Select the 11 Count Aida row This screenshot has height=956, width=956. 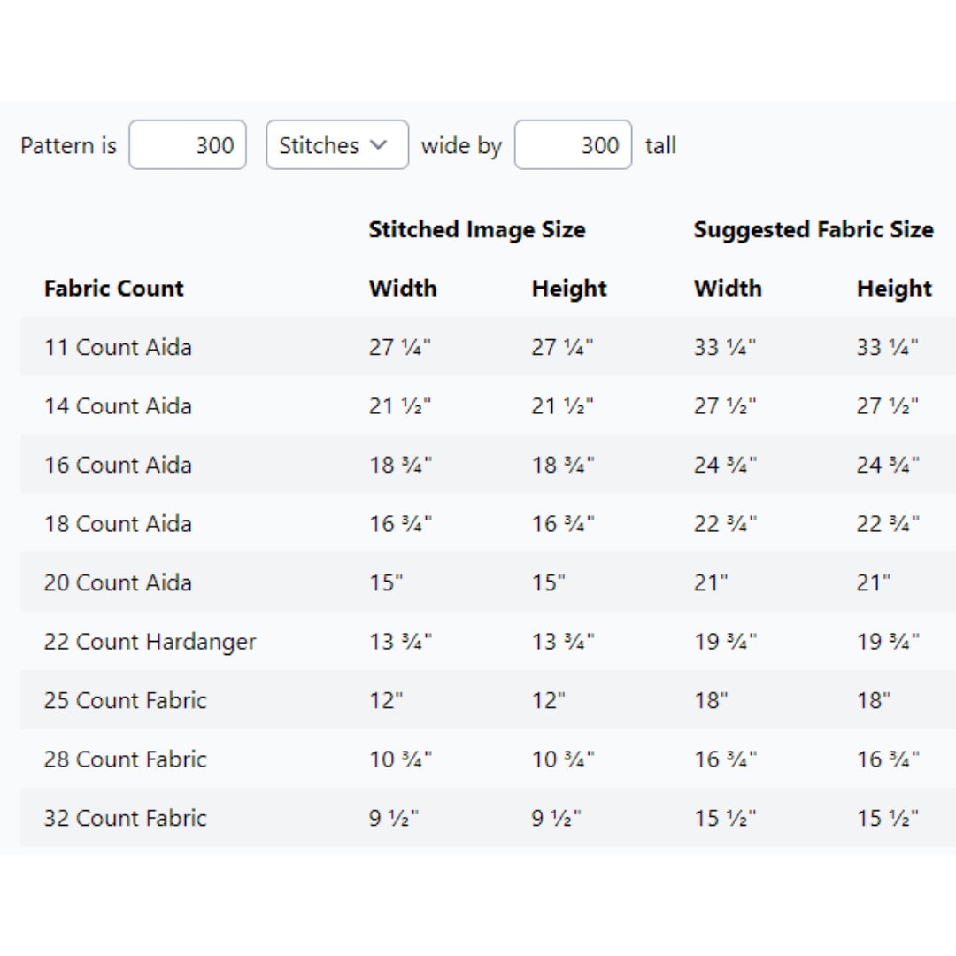coord(488,346)
